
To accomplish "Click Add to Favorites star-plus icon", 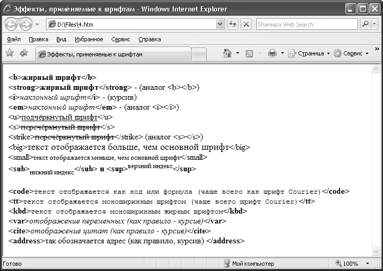I will pos(23,53).
